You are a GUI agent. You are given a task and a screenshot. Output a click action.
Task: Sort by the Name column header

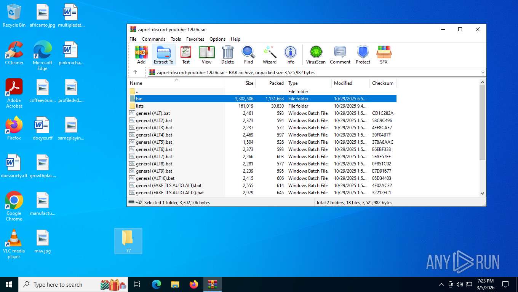pos(176,83)
